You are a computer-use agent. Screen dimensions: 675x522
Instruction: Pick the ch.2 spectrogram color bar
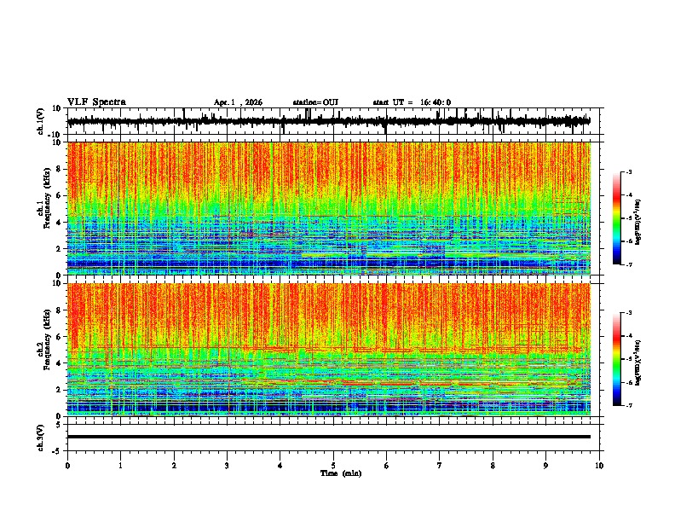coord(616,359)
